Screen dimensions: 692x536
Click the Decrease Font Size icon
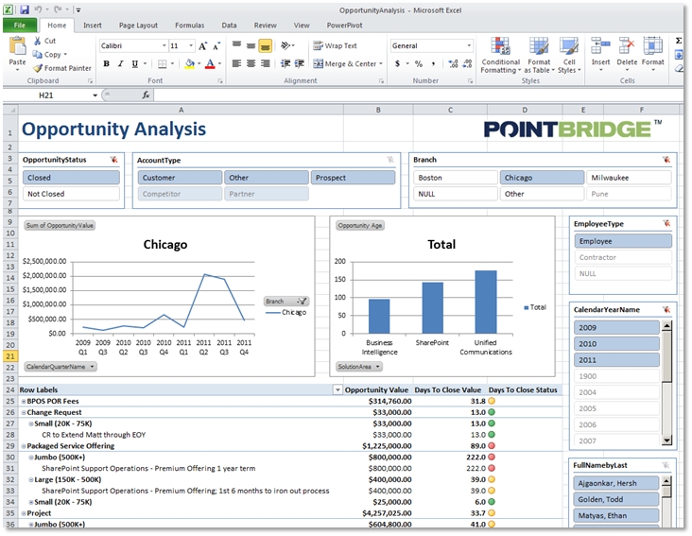[216, 46]
